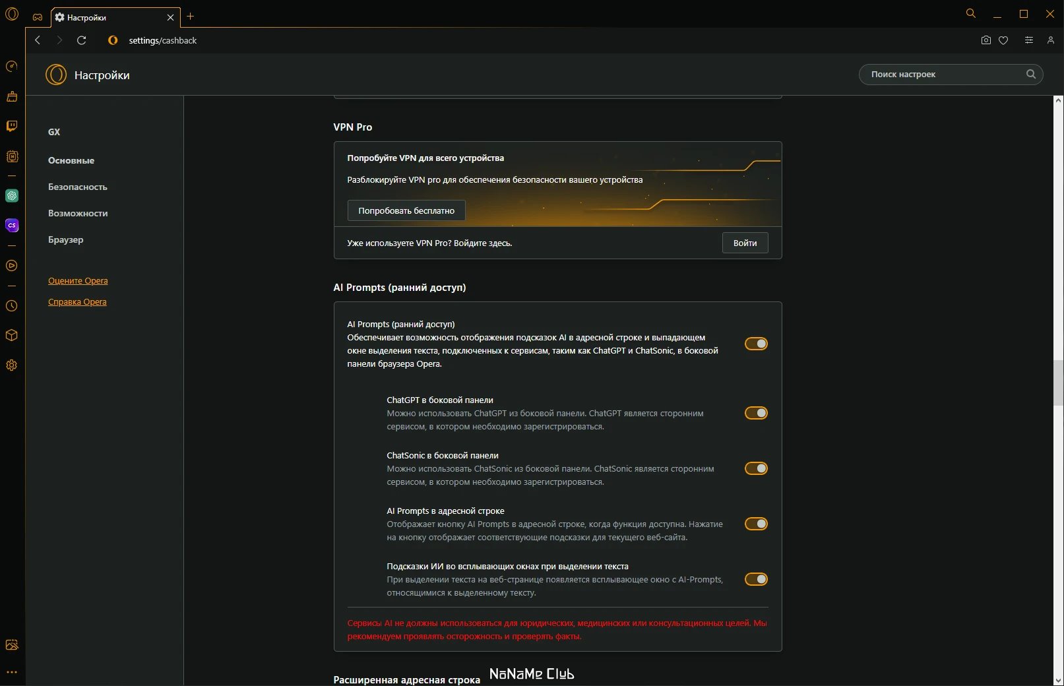Click the Opera icon in address bar

113,40
